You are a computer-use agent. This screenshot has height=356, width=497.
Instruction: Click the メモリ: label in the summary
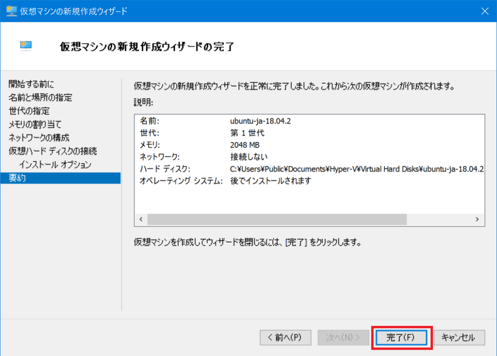(150, 145)
